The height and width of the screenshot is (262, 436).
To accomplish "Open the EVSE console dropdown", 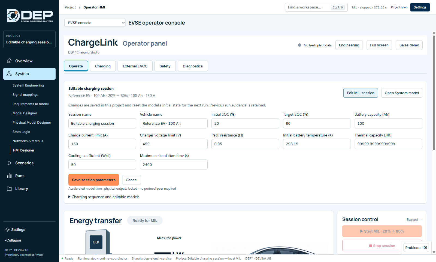I will pos(95,23).
